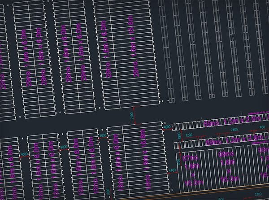Pick the 18no. 1.6m x 16.8m label
Viewport: 269px width, 200px height.
[147, 160]
